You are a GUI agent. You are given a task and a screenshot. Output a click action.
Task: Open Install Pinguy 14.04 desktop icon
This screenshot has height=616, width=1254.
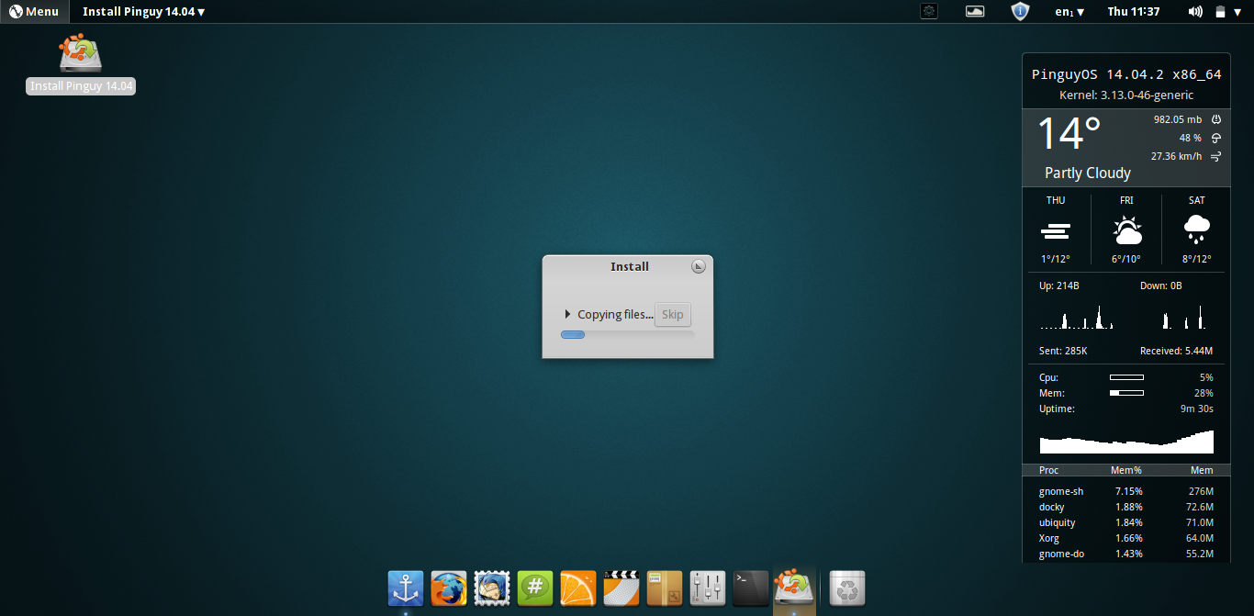[x=81, y=64]
